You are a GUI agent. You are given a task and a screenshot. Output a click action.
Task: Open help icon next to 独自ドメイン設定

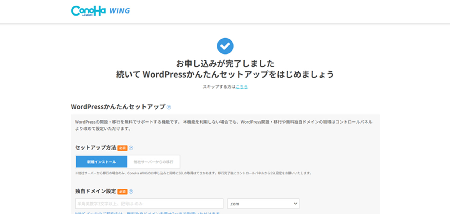coord(131,192)
